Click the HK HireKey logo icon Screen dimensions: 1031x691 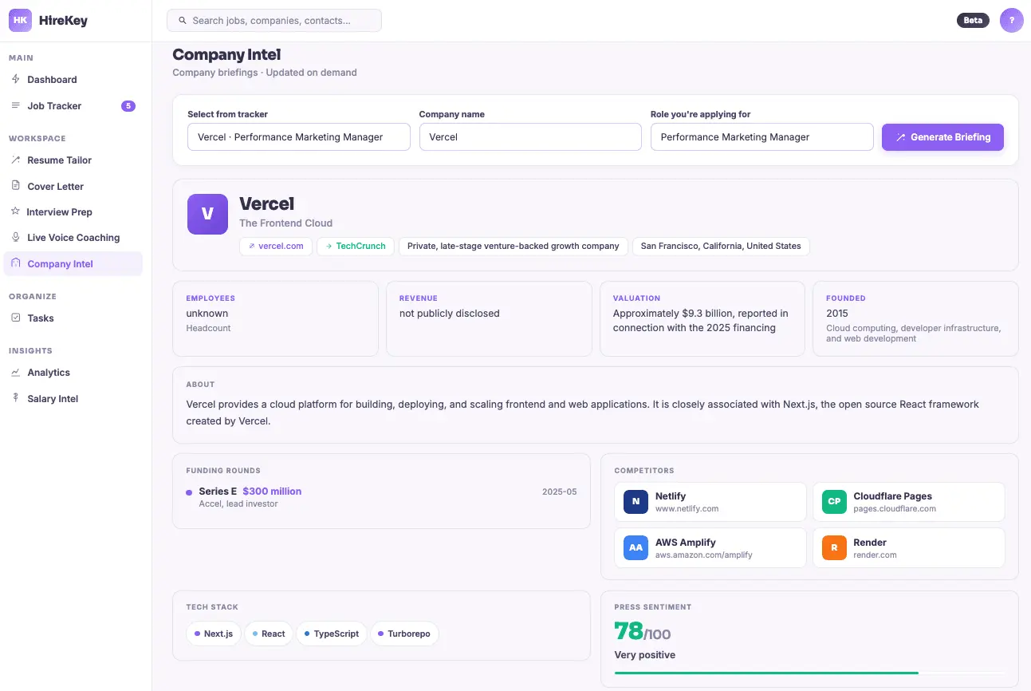click(x=20, y=20)
